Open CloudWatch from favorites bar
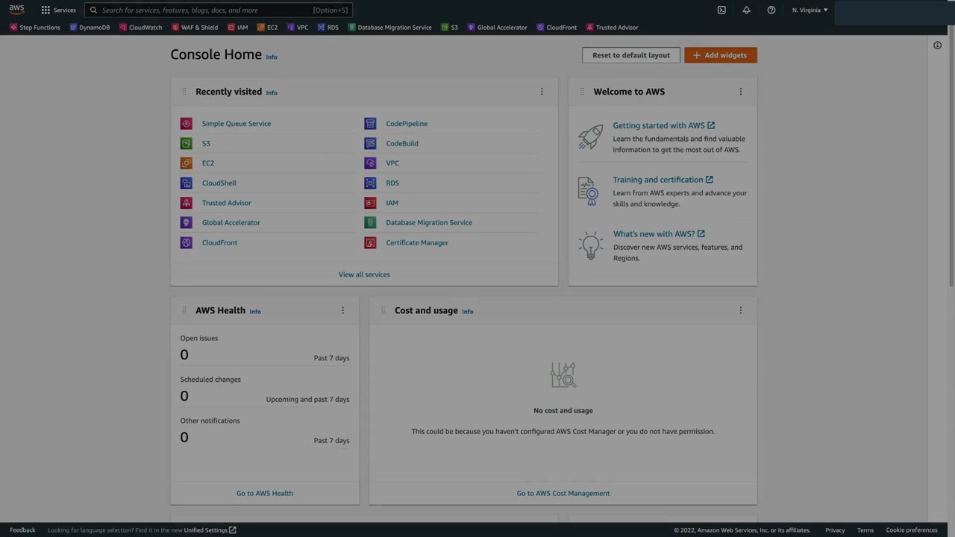The image size is (955, 537). click(x=140, y=28)
